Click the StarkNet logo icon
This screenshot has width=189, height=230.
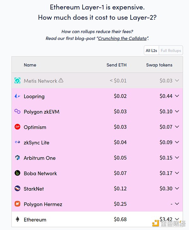pos(17,188)
